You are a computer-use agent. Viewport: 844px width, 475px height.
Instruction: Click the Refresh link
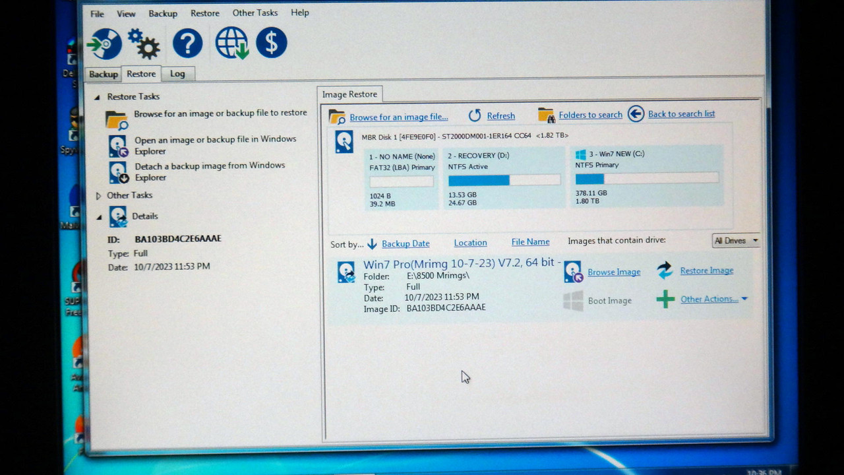(501, 116)
